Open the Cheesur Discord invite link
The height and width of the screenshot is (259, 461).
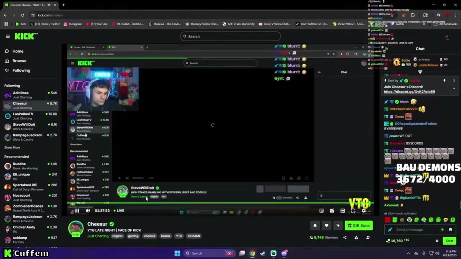pos(409,92)
